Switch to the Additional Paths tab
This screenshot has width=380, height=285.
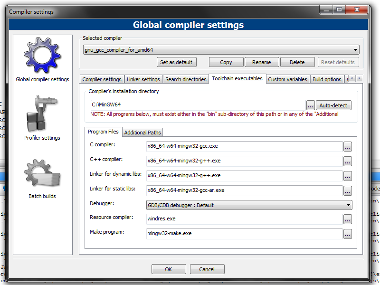click(142, 132)
